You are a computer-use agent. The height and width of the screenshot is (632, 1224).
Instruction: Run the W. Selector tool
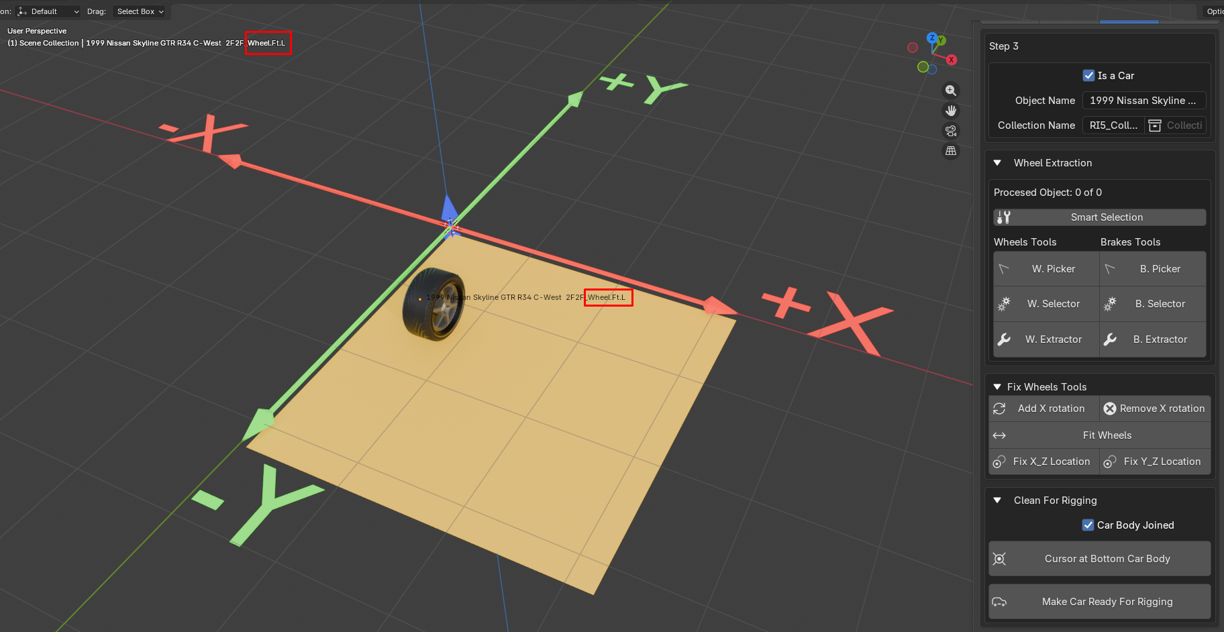point(1046,304)
